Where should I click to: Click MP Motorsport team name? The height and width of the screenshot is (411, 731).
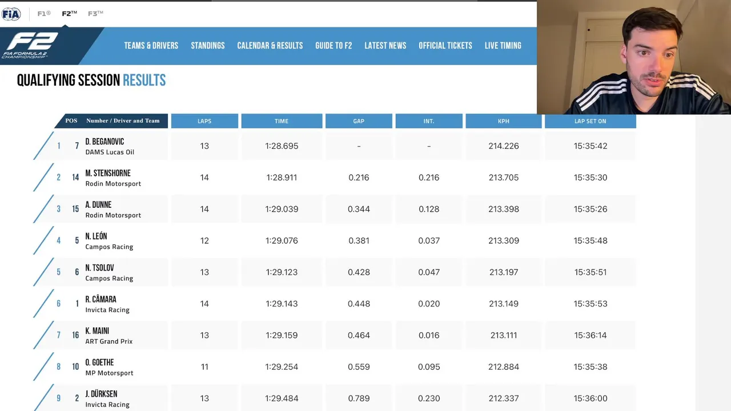[x=109, y=373]
